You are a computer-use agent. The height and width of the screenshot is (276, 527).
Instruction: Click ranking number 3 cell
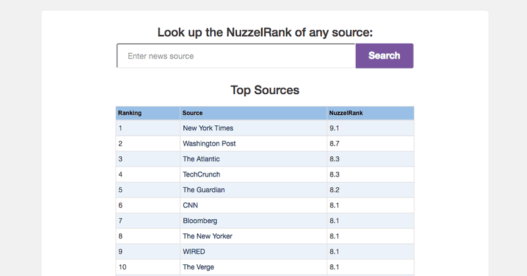point(148,159)
